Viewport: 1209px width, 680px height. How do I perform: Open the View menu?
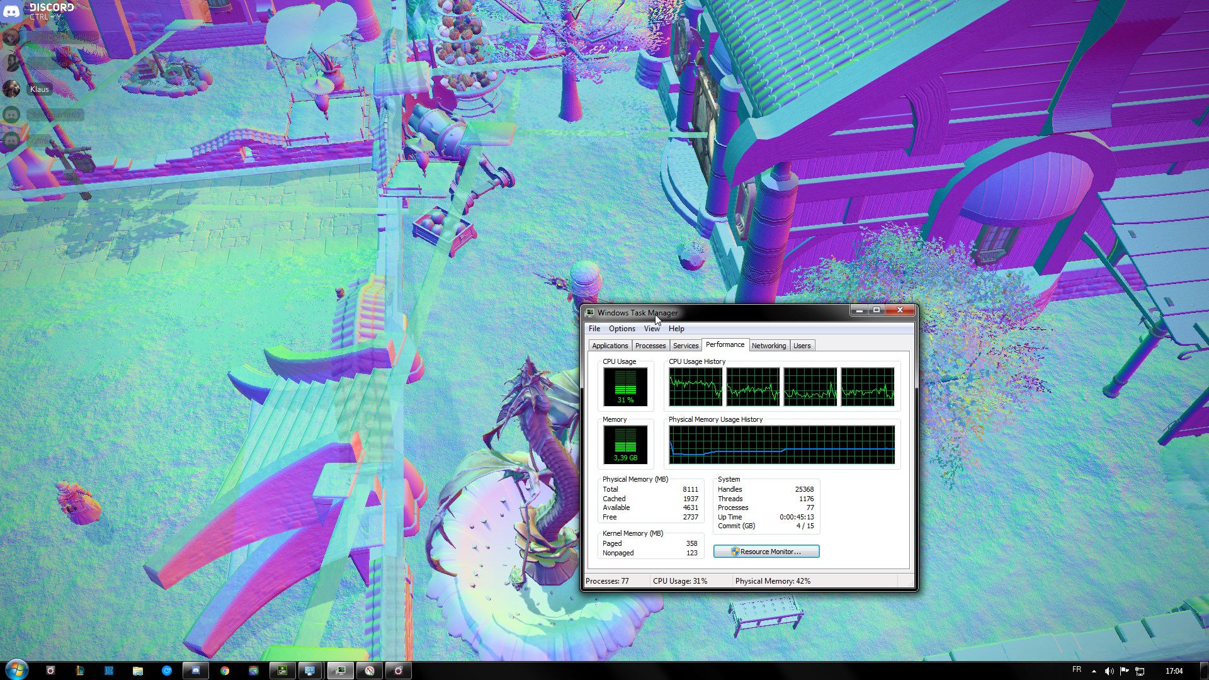pyautogui.click(x=651, y=329)
